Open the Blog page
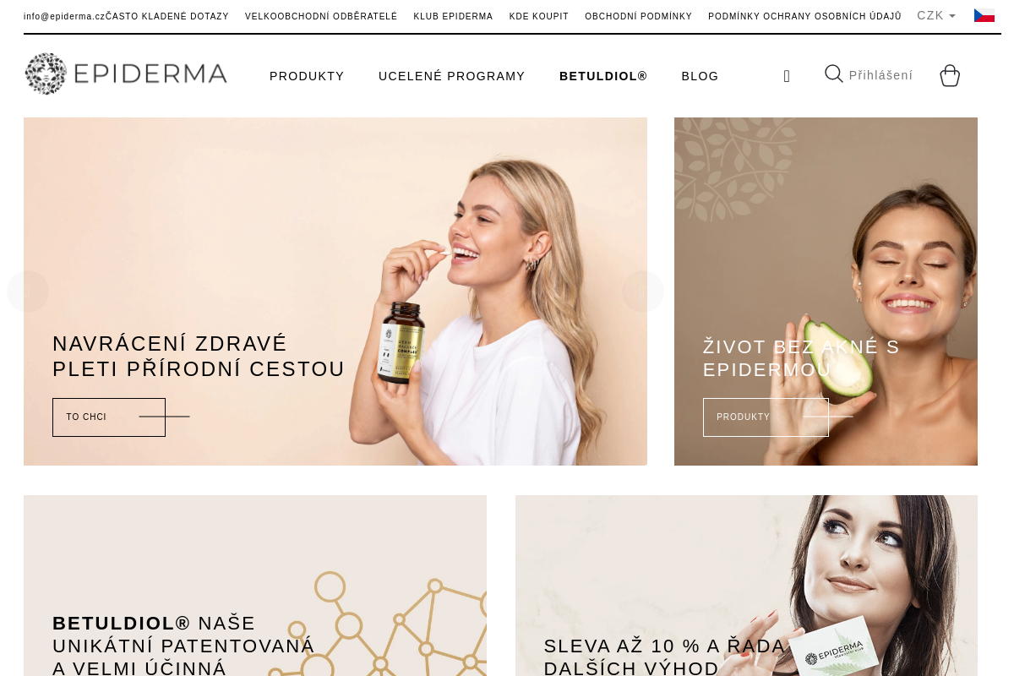The width and height of the screenshot is (1014, 676). pyautogui.click(x=700, y=76)
